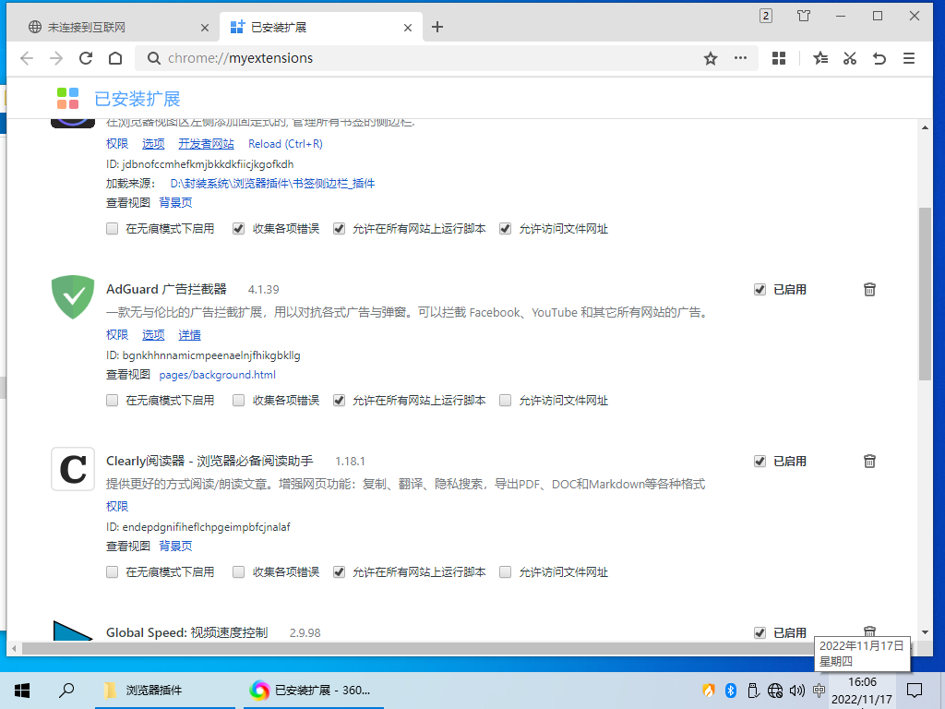
Task: Open AdGuard's 选项 link
Action: [x=153, y=334]
